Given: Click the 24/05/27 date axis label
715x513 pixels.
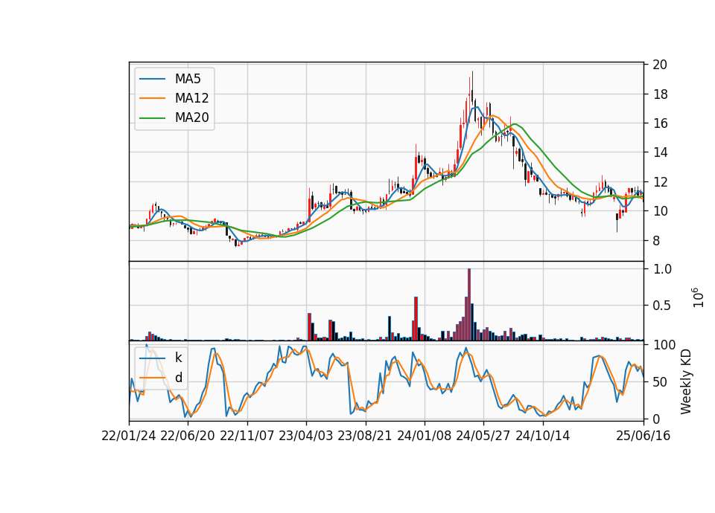Looking at the screenshot, I should click(483, 436).
